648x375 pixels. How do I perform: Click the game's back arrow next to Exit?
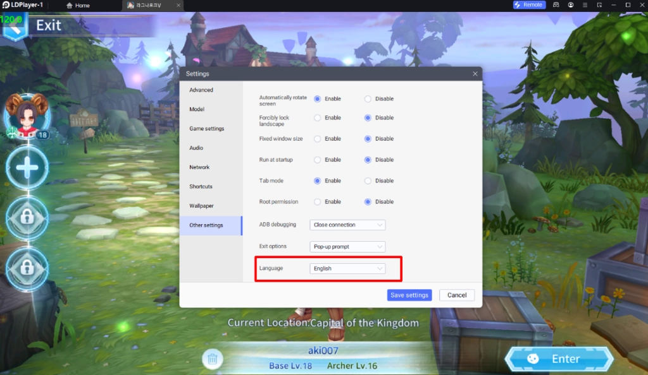[x=15, y=27]
